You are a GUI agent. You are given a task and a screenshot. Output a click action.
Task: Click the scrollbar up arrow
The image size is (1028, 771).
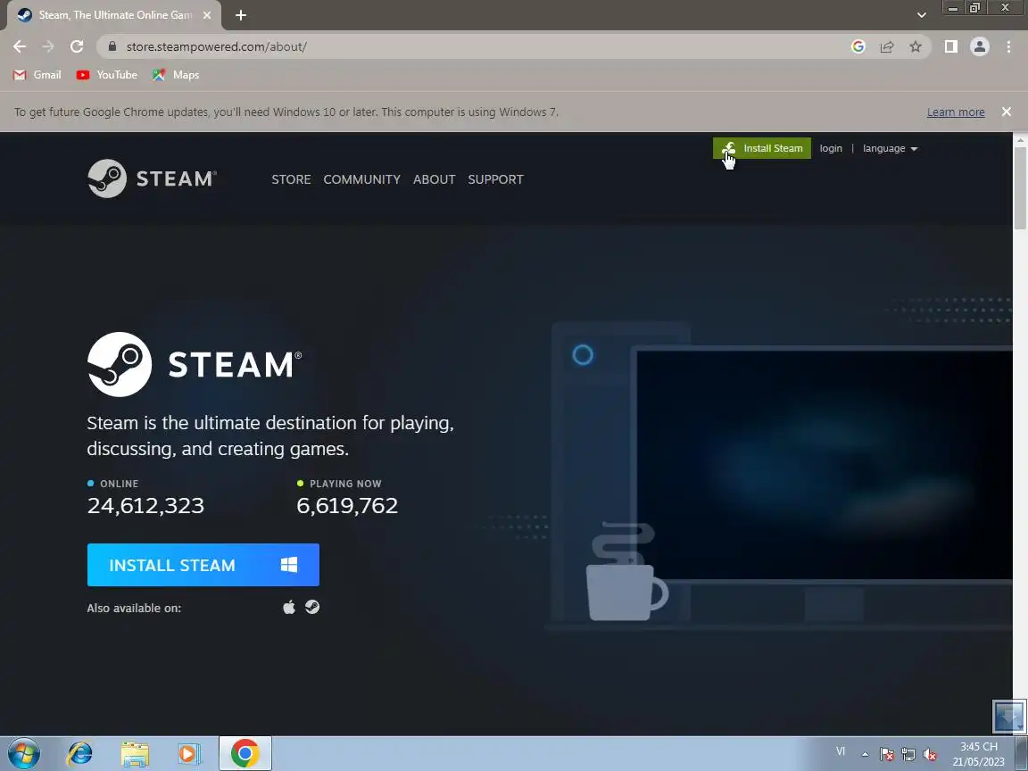point(1020,139)
